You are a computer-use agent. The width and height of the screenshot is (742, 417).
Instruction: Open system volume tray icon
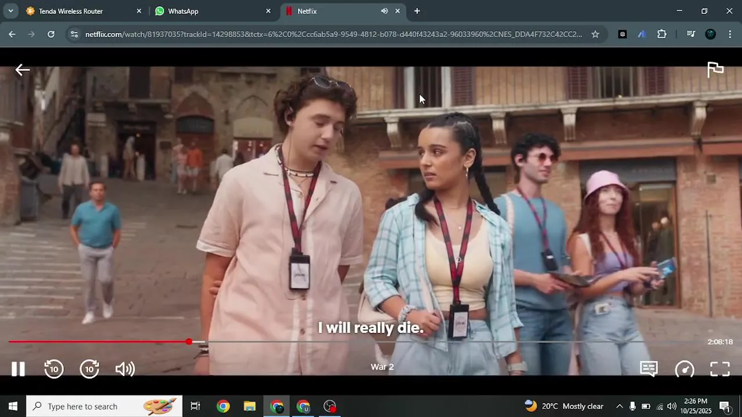[x=672, y=406]
